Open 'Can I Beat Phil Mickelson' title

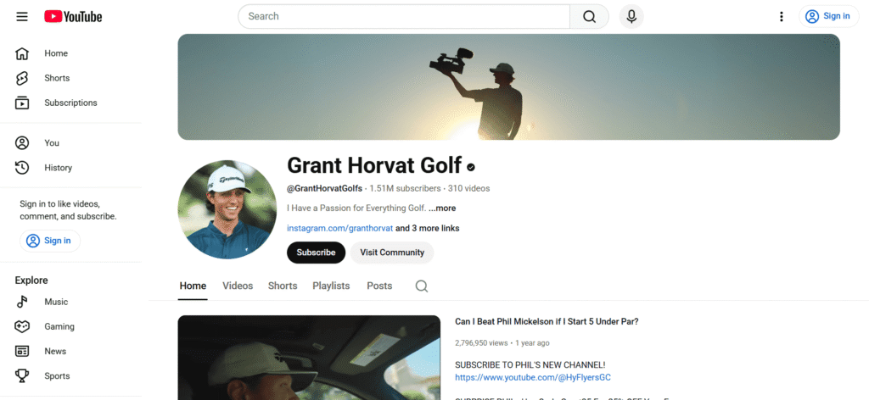pyautogui.click(x=547, y=322)
